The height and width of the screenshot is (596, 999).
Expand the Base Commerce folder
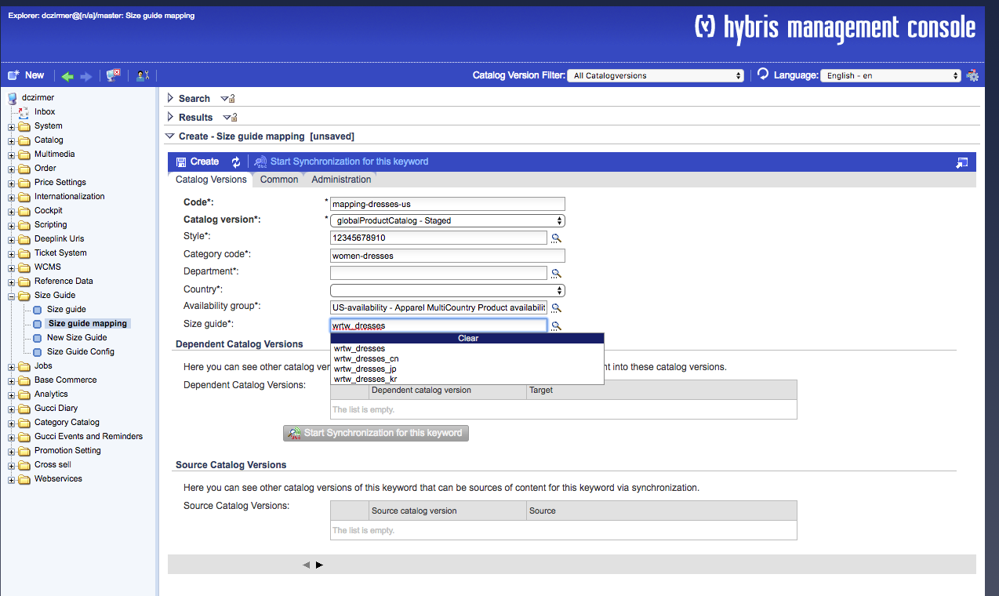click(12, 380)
